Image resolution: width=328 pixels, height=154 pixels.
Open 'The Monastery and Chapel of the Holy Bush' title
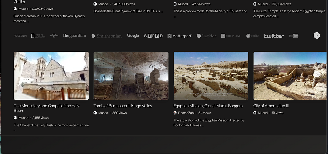(x=47, y=108)
